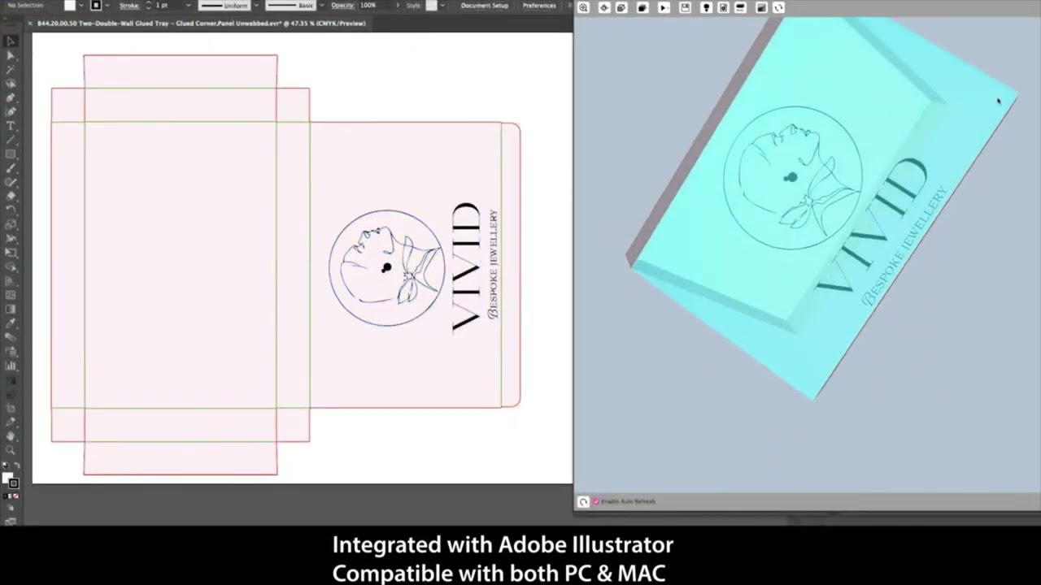The image size is (1041, 585).
Task: Select the Lasso tool
Action: point(11,84)
